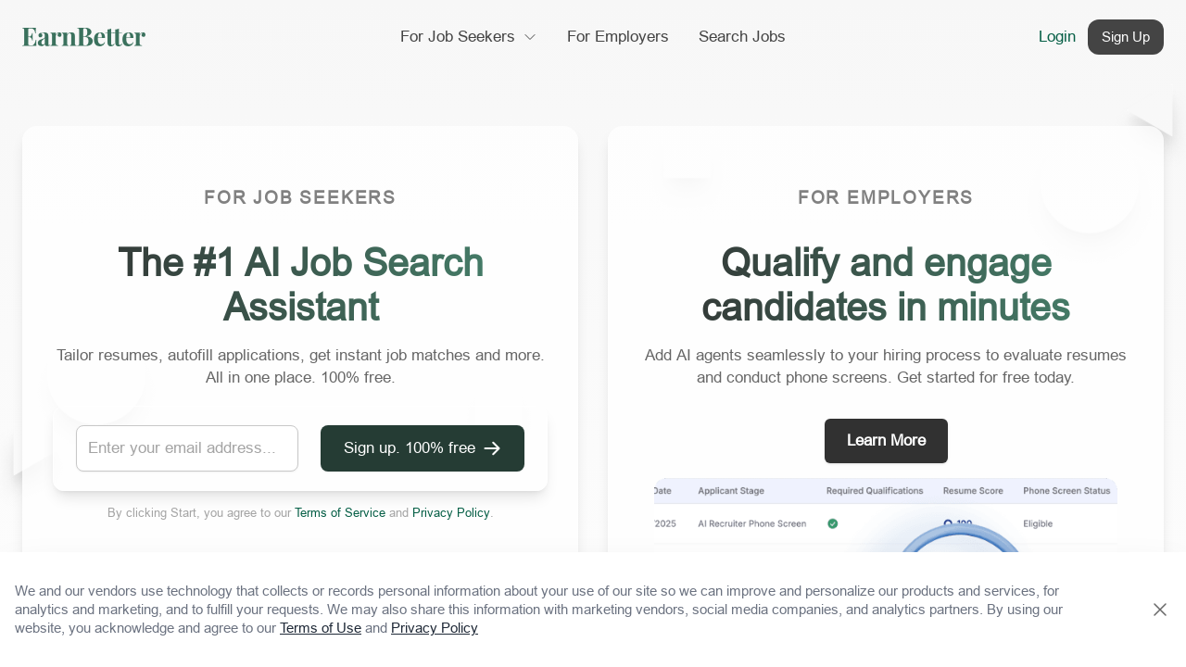1186x667 pixels.
Task: Dismiss the cookie notice with the X icon
Action: [1159, 610]
